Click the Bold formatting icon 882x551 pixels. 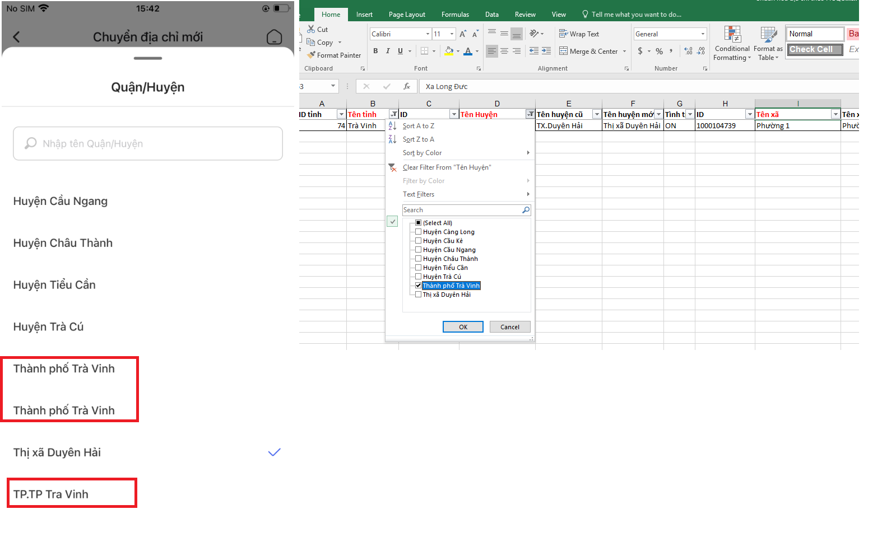(375, 51)
